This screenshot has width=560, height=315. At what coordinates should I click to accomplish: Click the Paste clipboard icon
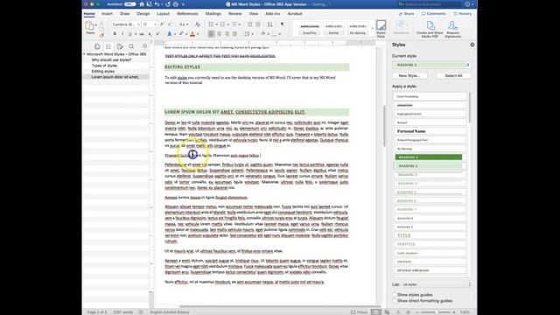(x=89, y=25)
